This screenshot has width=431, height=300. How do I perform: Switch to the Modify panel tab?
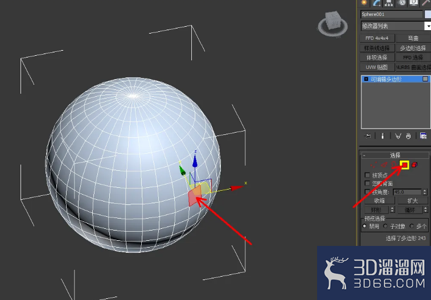[376, 3]
